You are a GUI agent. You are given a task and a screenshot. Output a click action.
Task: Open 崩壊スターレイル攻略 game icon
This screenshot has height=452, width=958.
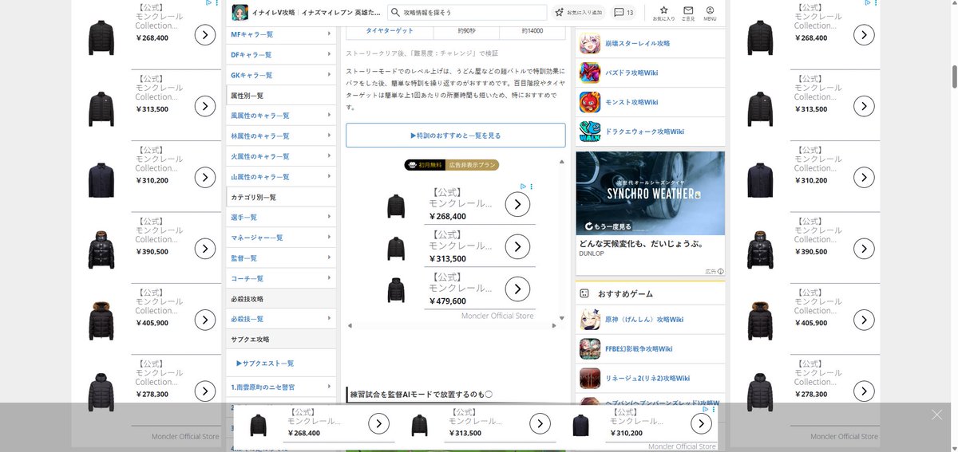coord(590,43)
